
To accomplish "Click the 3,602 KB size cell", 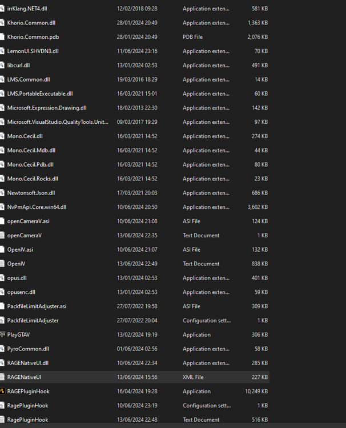I will tap(258, 207).
